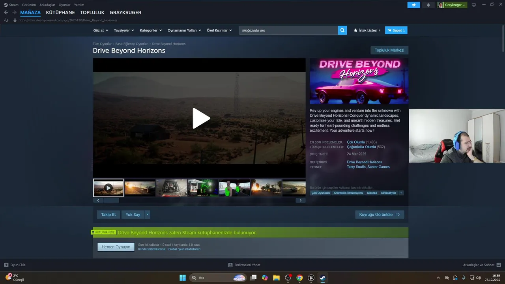The width and height of the screenshot is (505, 284).
Task: Click the Yok Say button
Action: 133,215
